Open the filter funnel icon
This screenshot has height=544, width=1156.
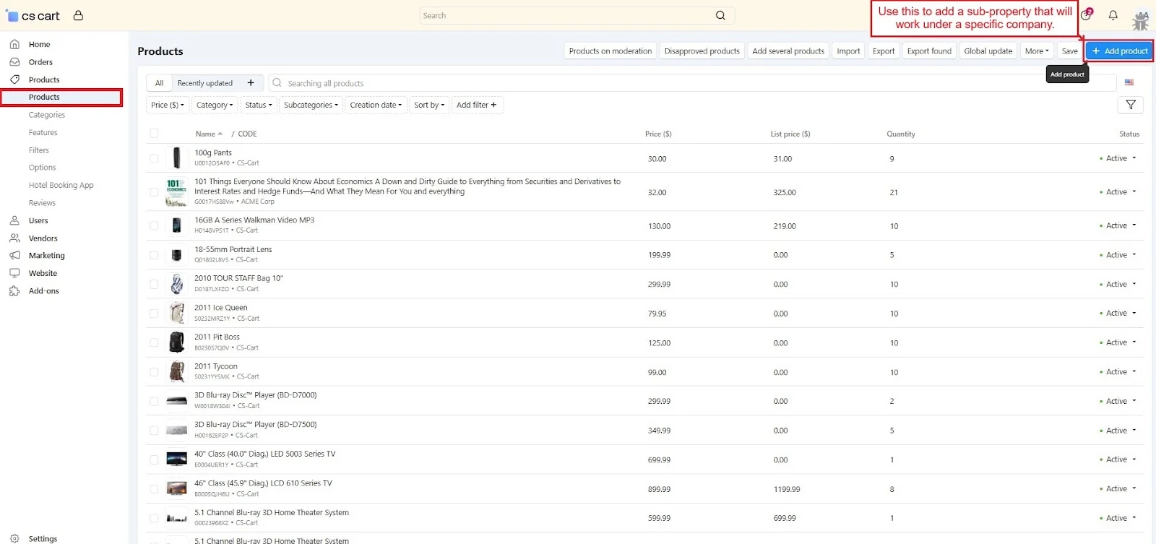(x=1131, y=105)
